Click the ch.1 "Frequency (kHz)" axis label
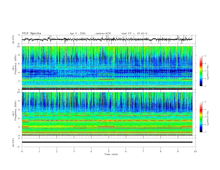This screenshot has width=220, height=170. point(16,65)
